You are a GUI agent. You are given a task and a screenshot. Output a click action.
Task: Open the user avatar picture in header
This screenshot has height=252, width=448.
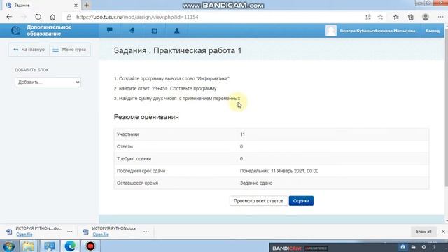tap(331, 31)
